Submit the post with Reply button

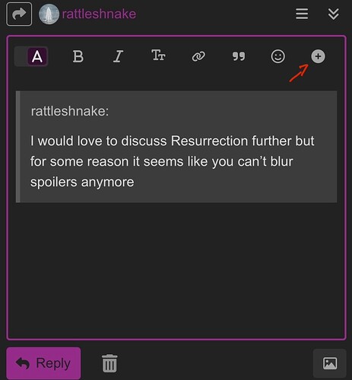point(43,363)
